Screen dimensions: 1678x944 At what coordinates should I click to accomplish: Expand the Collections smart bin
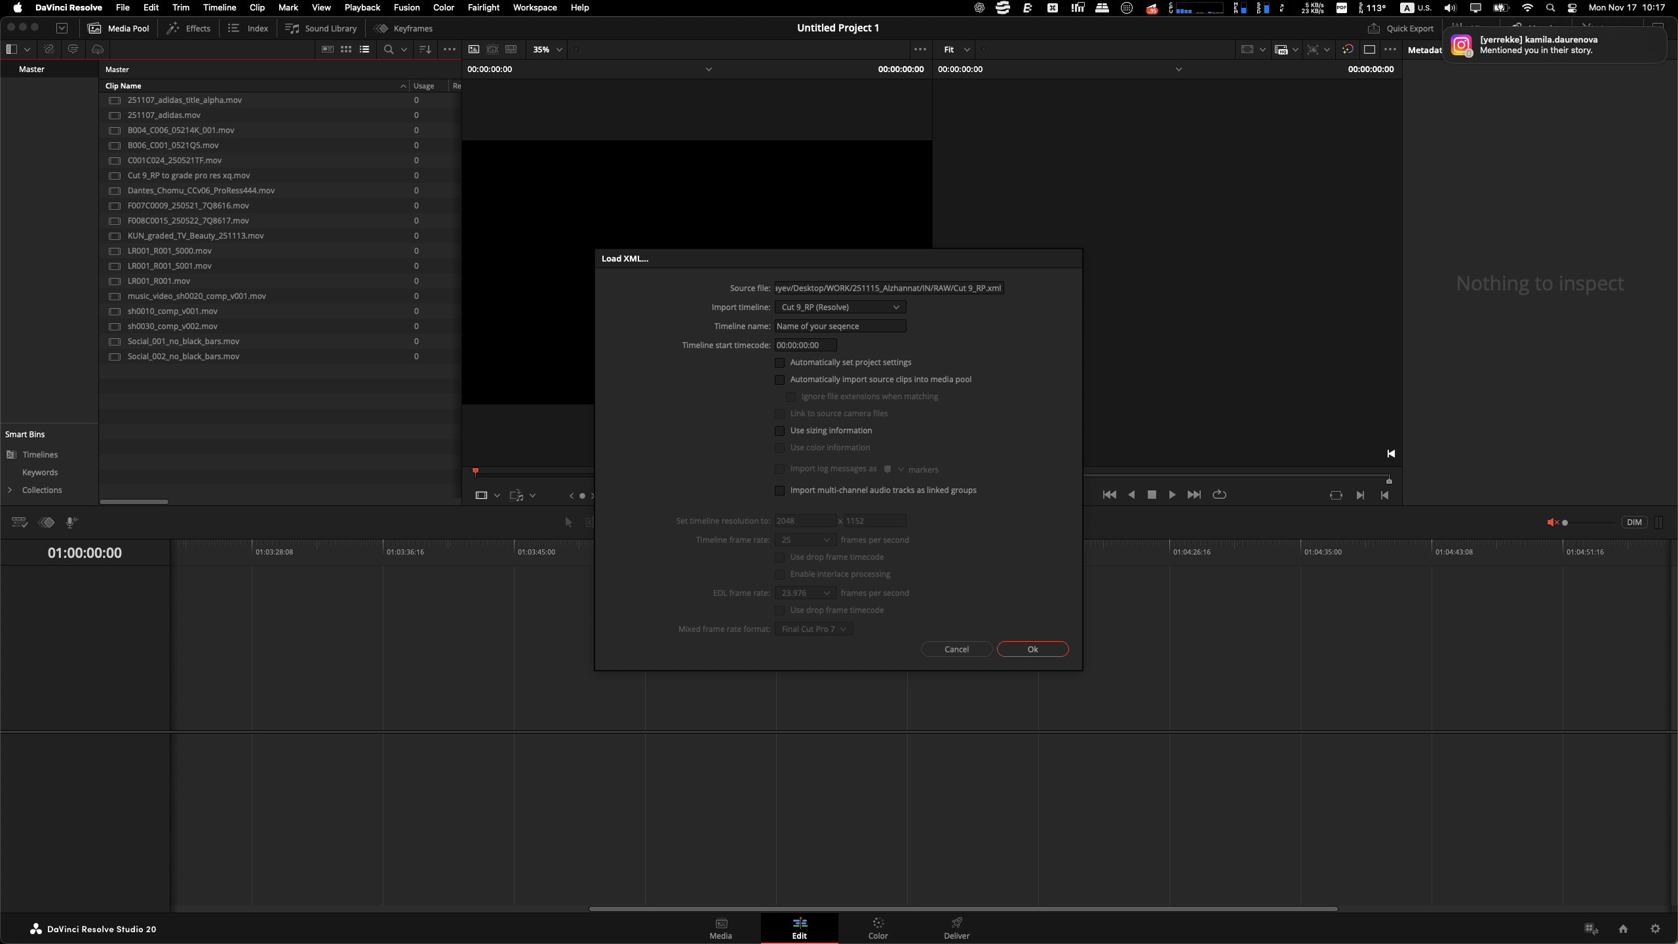click(10, 490)
